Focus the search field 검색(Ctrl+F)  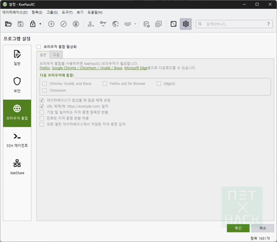tap(234, 24)
